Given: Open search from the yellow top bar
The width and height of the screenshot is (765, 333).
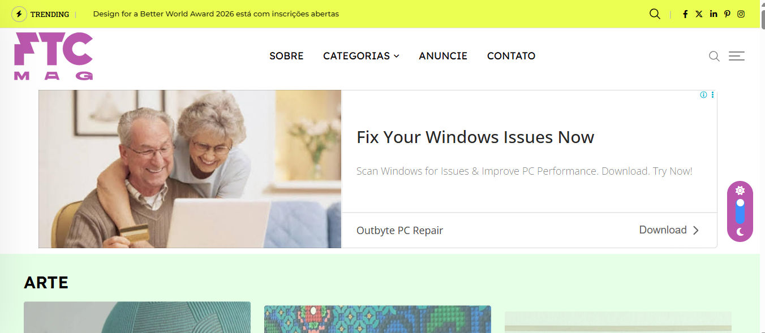Looking at the screenshot, I should point(655,14).
